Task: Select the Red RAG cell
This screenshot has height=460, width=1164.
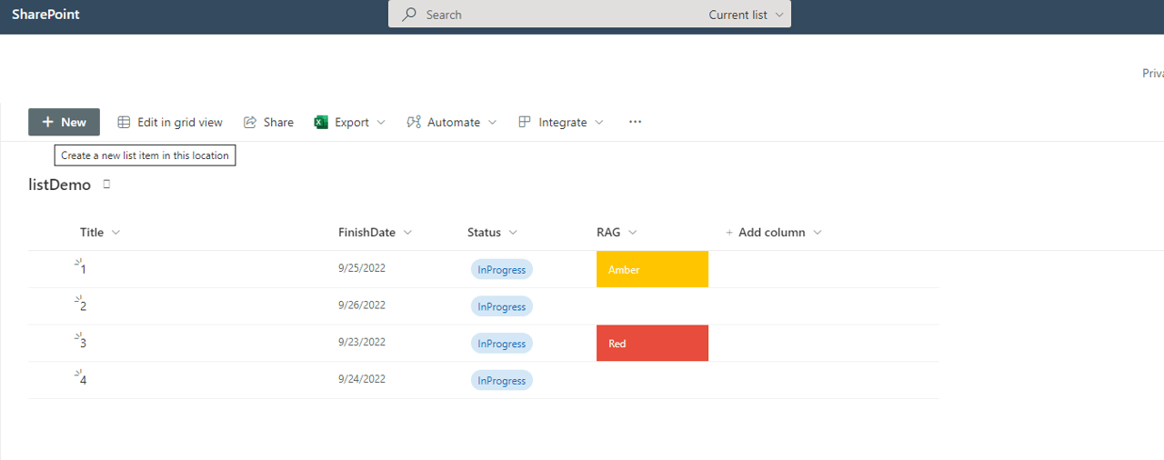Action: click(652, 343)
